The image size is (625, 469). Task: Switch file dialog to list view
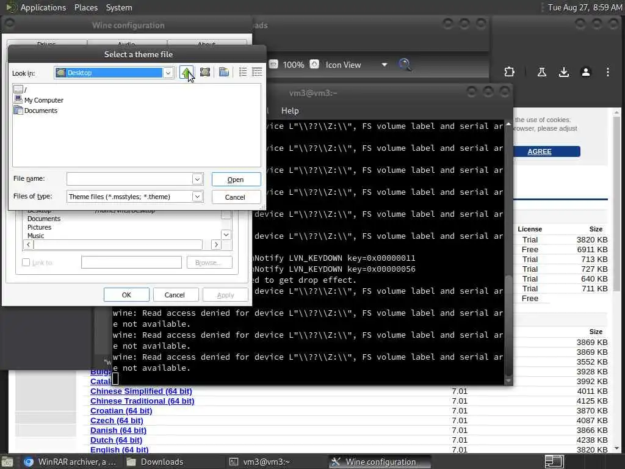pyautogui.click(x=243, y=72)
